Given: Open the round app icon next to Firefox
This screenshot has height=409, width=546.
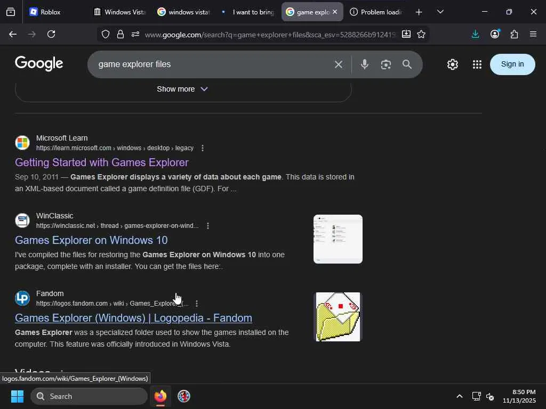Looking at the screenshot, I should tap(184, 396).
